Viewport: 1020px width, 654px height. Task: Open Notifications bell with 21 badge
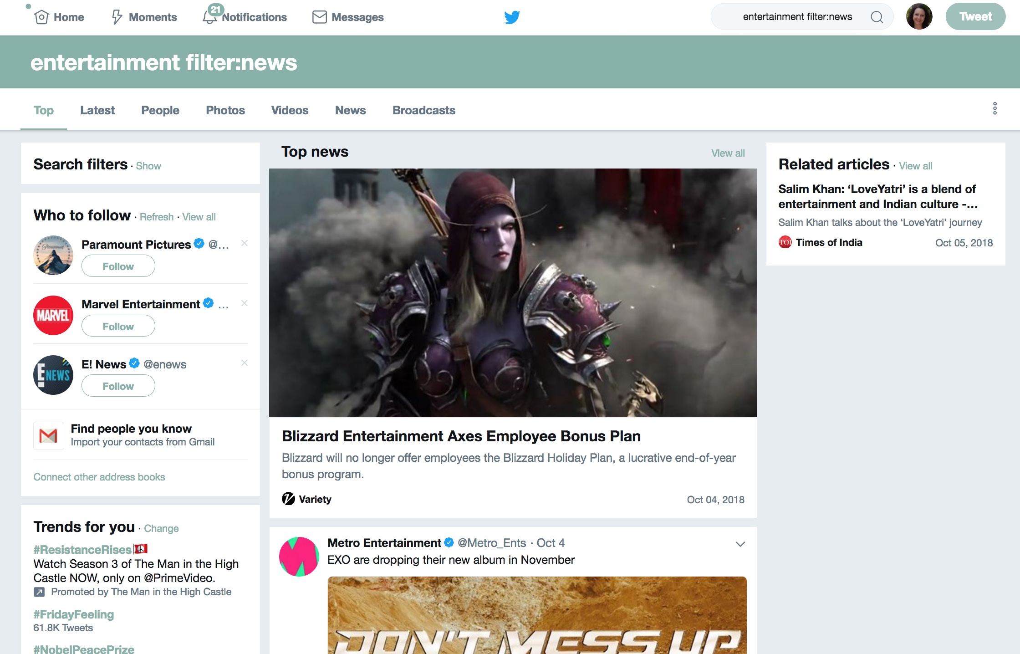pyautogui.click(x=210, y=16)
